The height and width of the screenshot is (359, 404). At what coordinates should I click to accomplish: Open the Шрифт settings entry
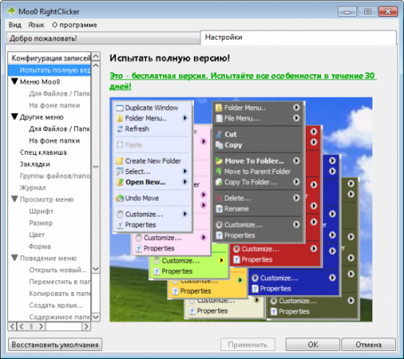click(x=41, y=211)
